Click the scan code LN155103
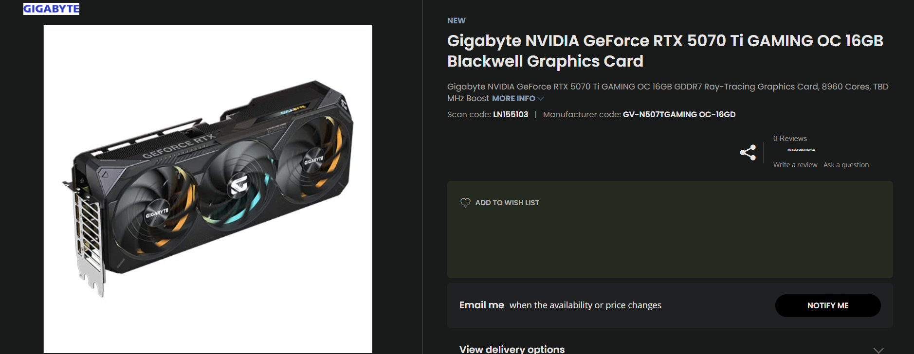The height and width of the screenshot is (354, 914). click(511, 114)
